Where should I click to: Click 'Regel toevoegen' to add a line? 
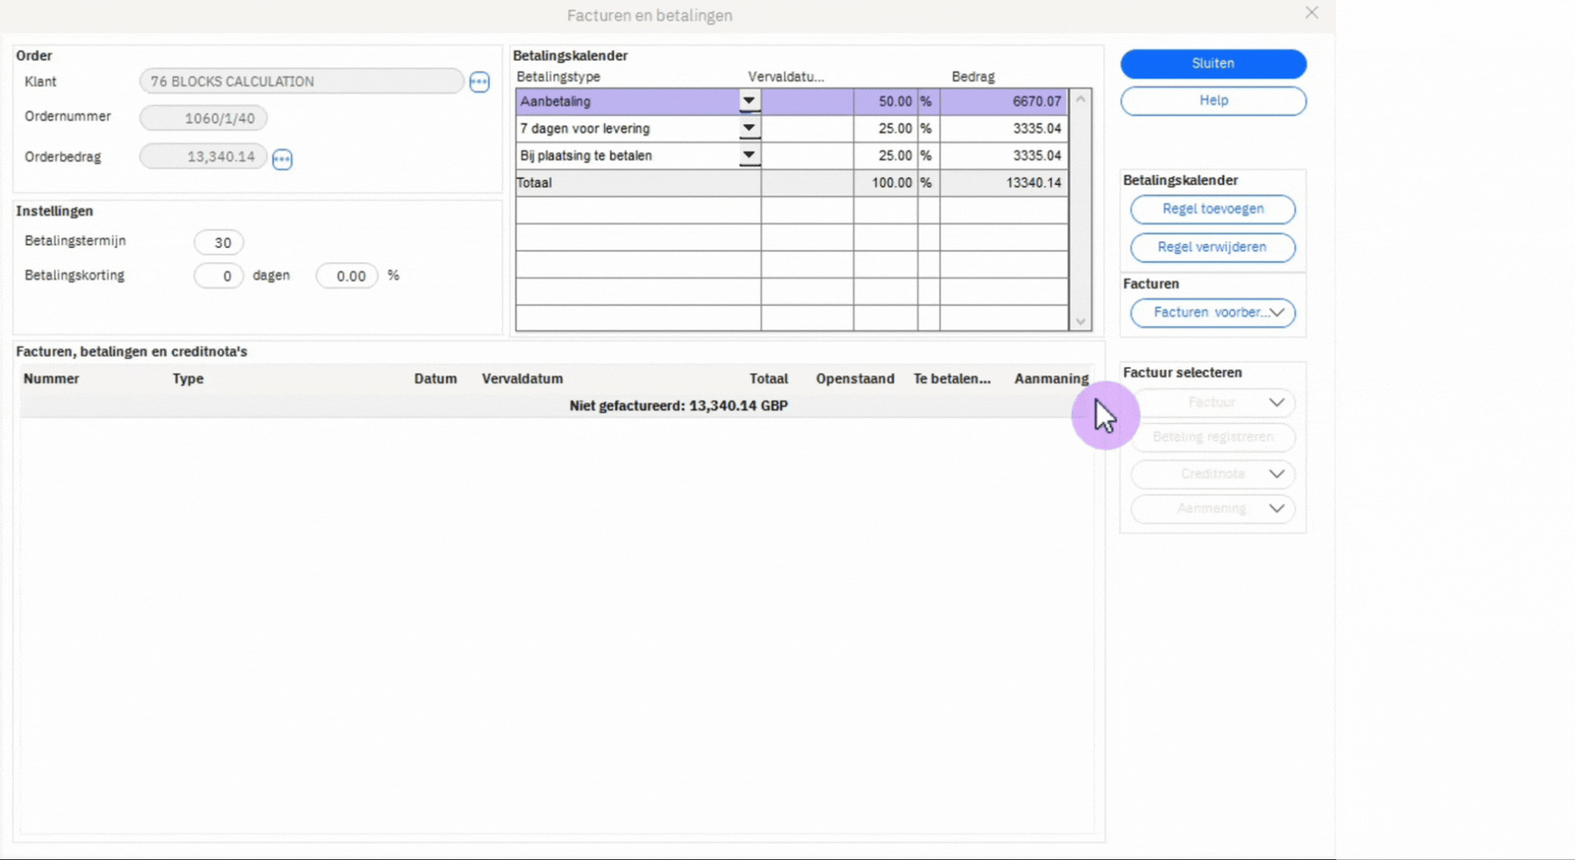[x=1213, y=209]
